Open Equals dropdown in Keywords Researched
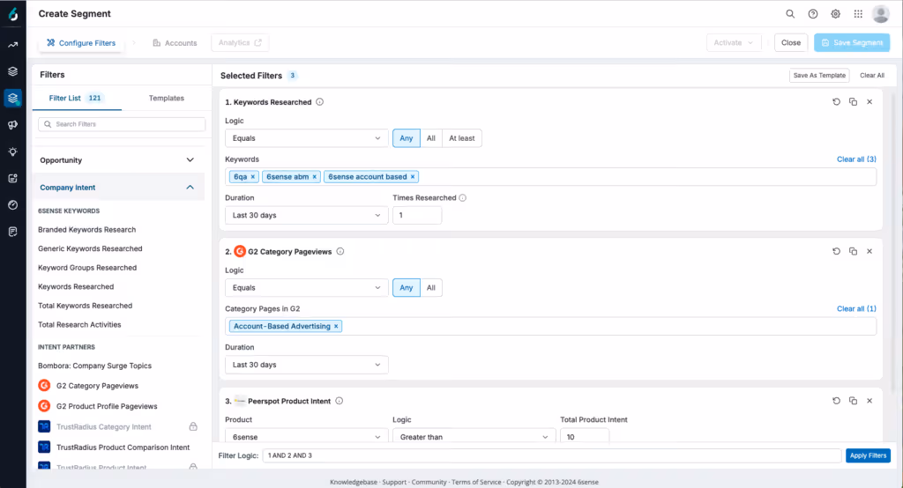 click(306, 138)
